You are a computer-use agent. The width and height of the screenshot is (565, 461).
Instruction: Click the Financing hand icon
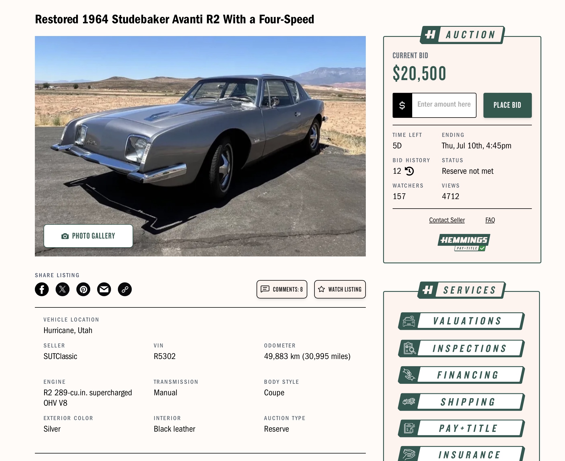click(409, 375)
